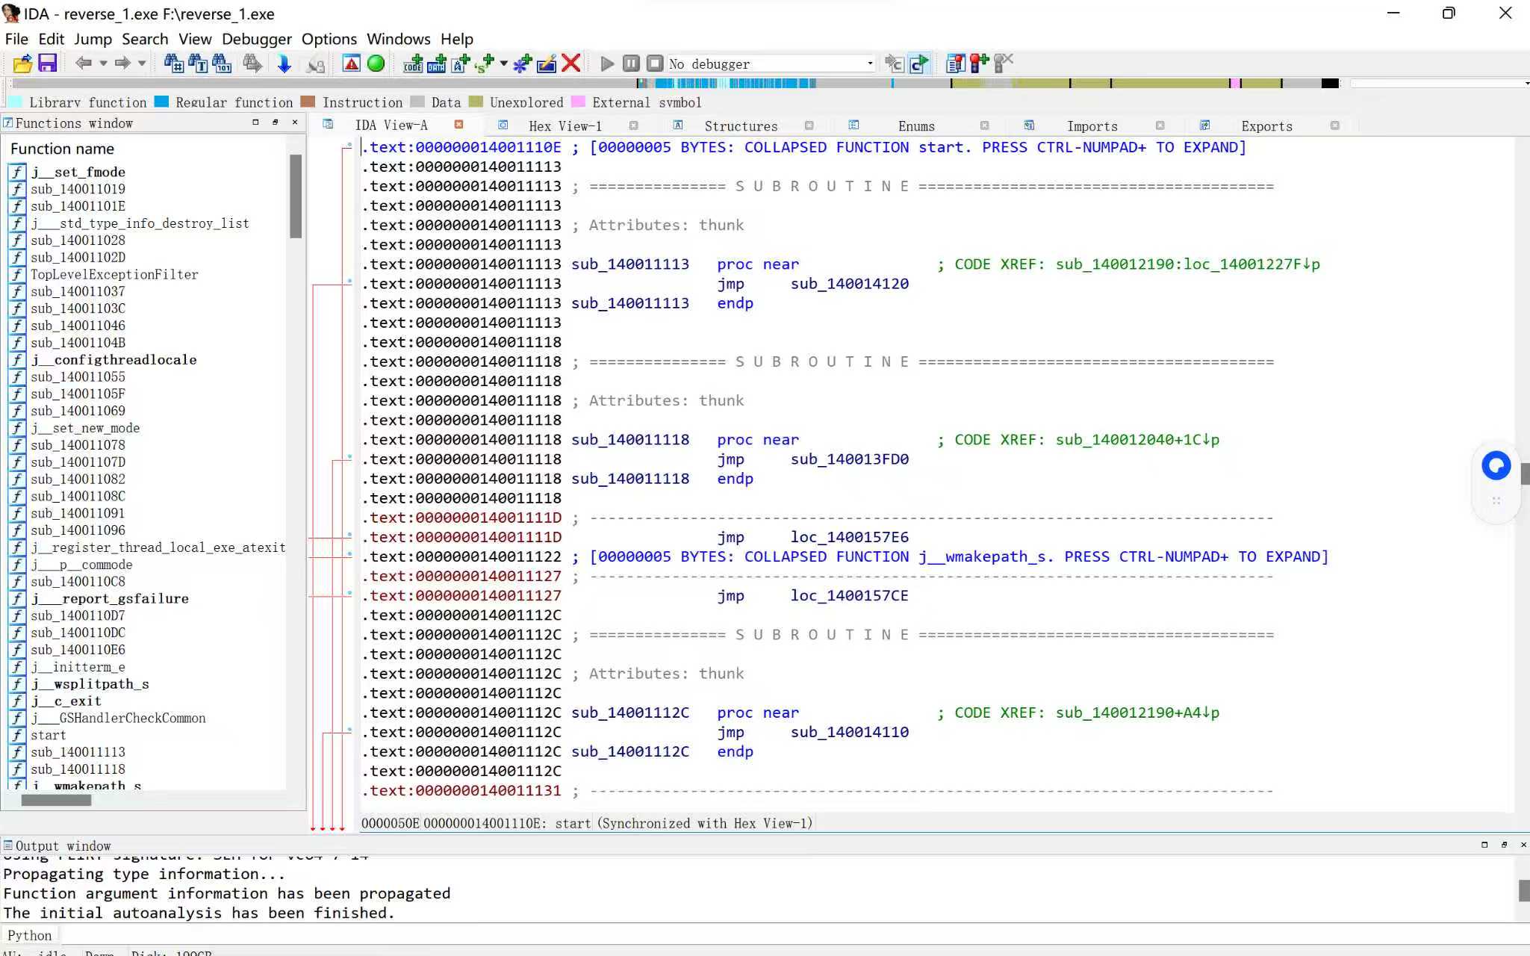The image size is (1530, 956).
Task: Switch to the Imports tab
Action: point(1092,126)
